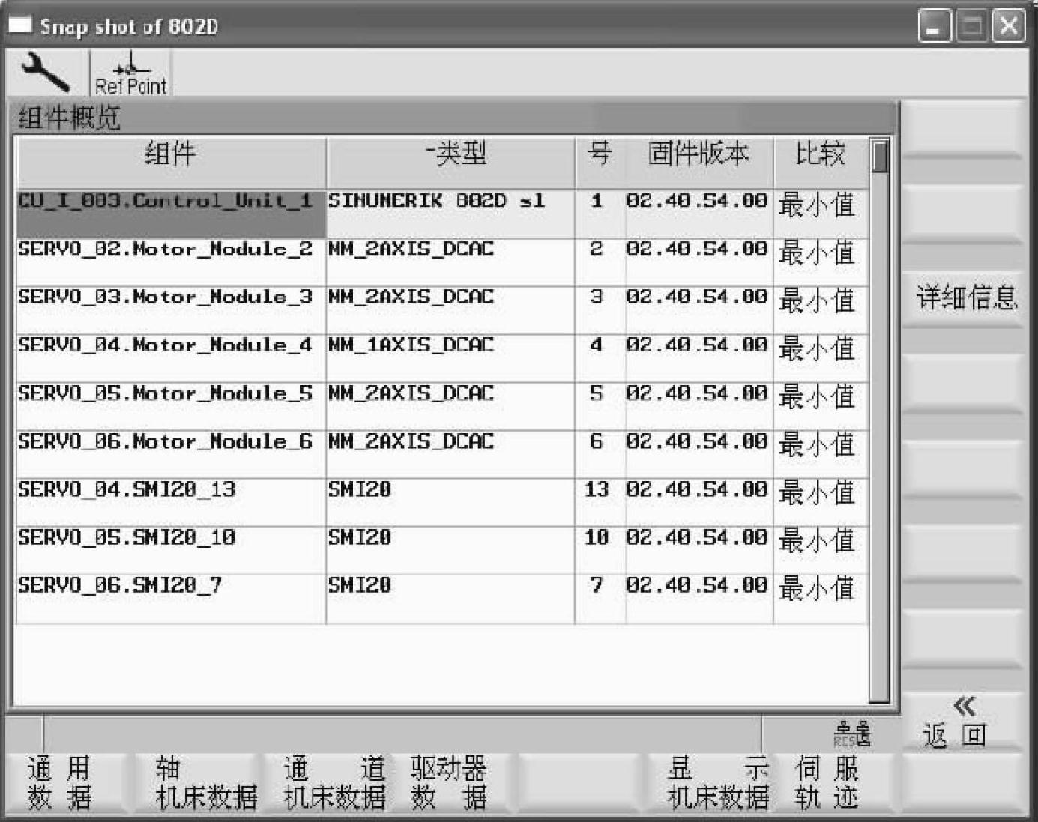The width and height of the screenshot is (1038, 822).
Task: Close the Snap shot of 802D window
Action: 1009,27
